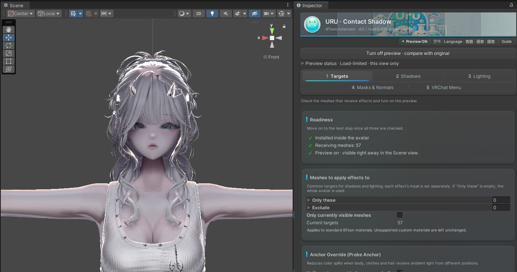Screen dimensions: 517x272
Task: Toggle scene audio mute button
Action: (225, 14)
